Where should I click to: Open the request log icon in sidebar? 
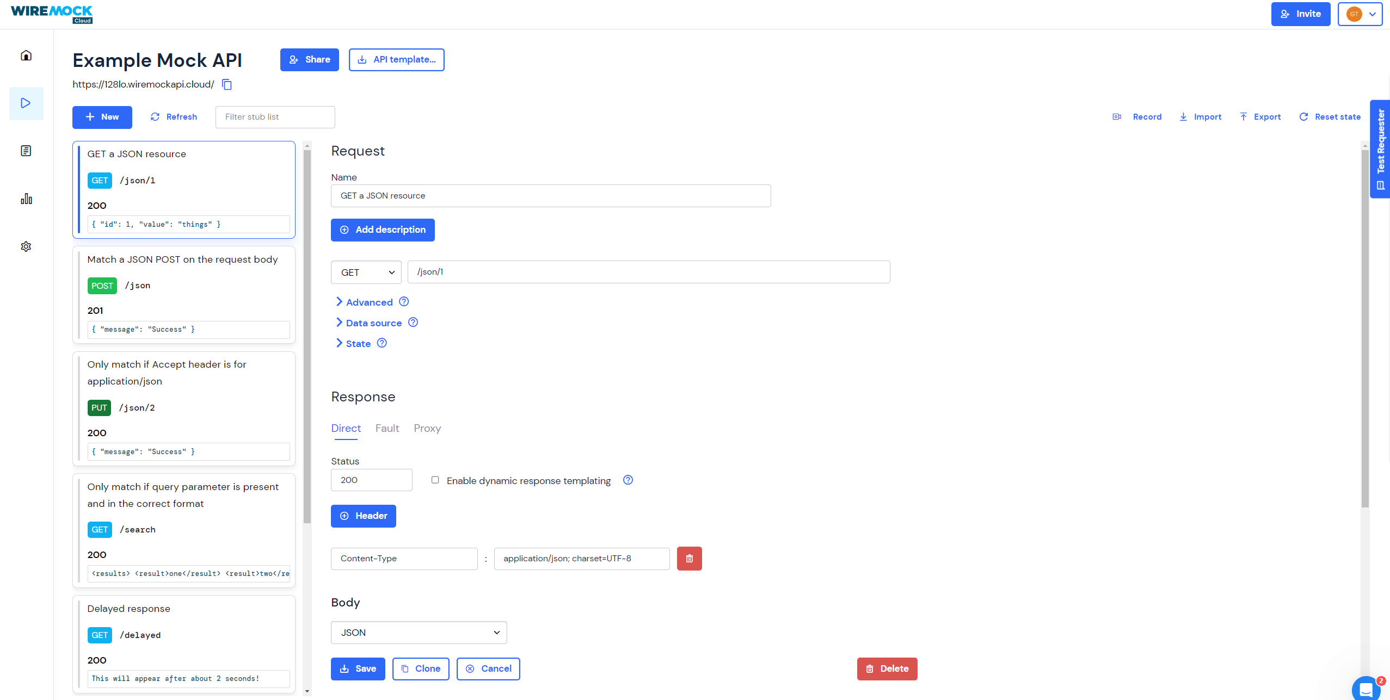click(x=26, y=151)
